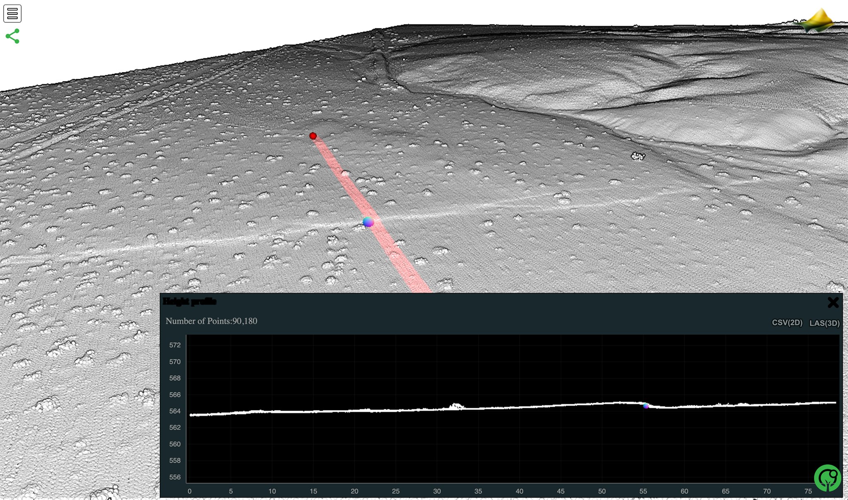848x500 pixels.
Task: Click the 55 x-axis label
Action: click(x=643, y=491)
